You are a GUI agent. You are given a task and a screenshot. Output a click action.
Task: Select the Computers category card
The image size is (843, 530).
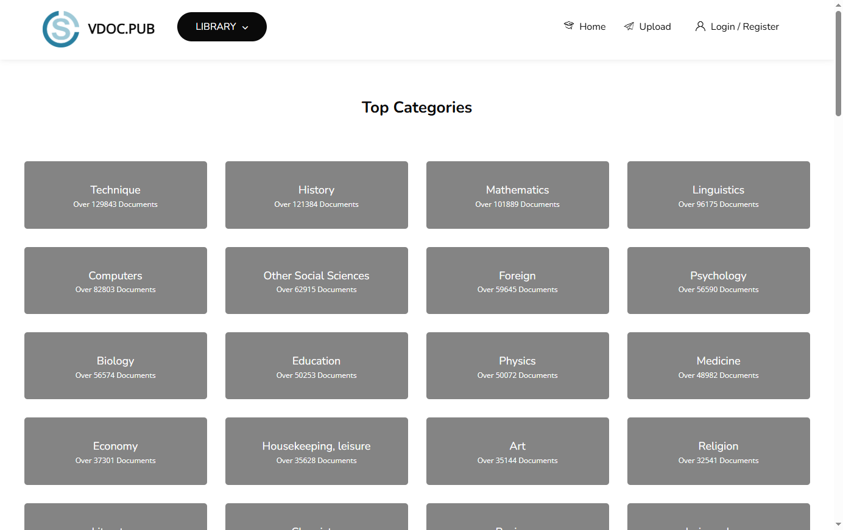pos(116,281)
